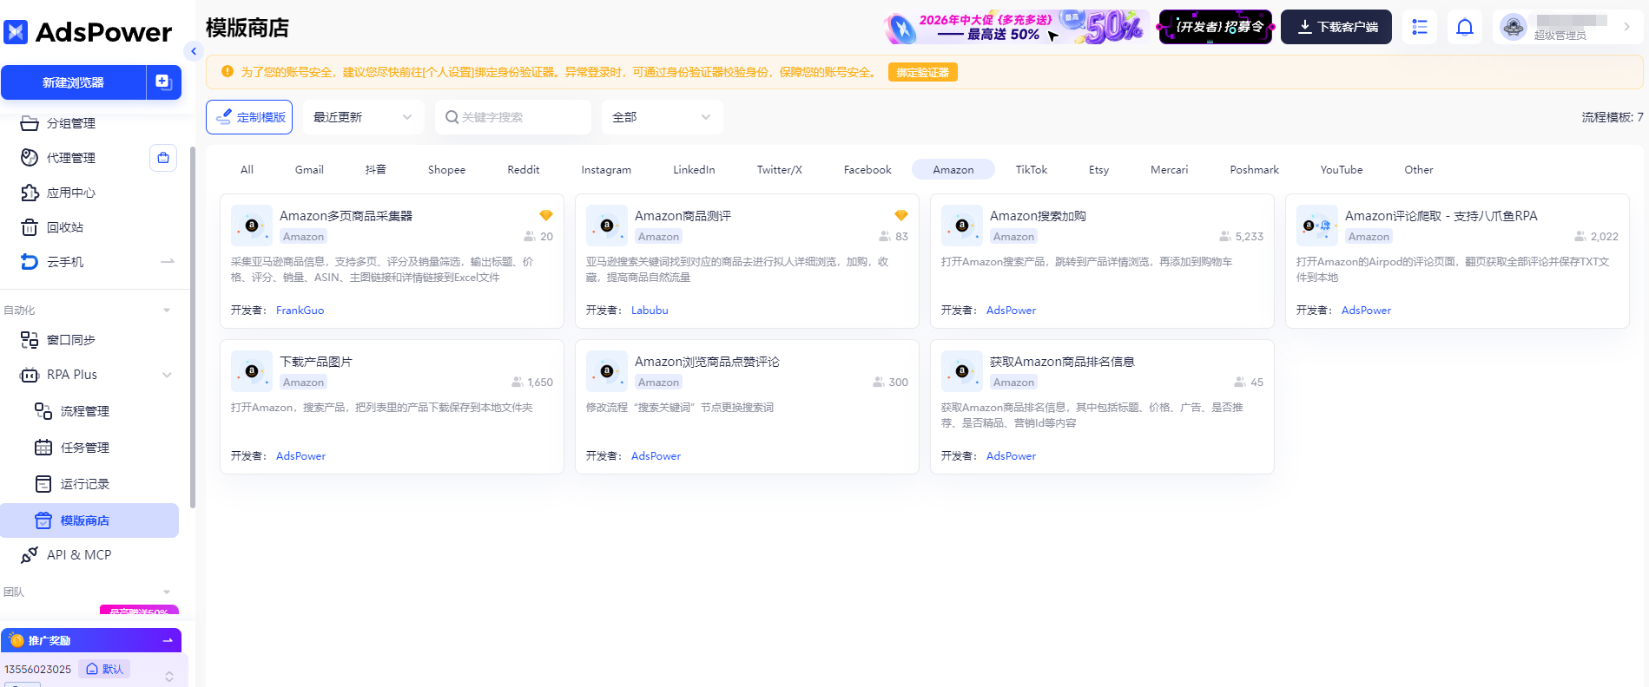Click the Amazon评论爬取 template icon
Viewport: 1649px width, 687px height.
coord(1317,226)
